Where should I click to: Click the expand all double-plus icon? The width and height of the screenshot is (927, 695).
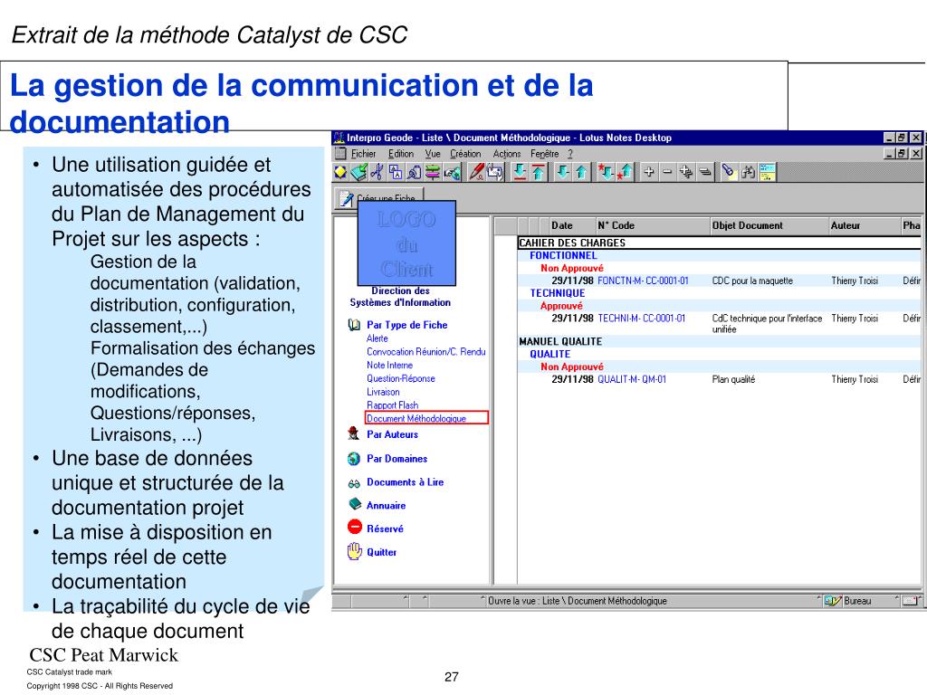(686, 172)
